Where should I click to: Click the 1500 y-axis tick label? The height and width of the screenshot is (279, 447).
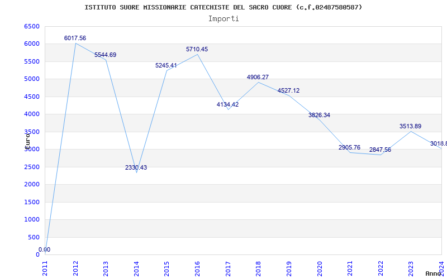32,202
